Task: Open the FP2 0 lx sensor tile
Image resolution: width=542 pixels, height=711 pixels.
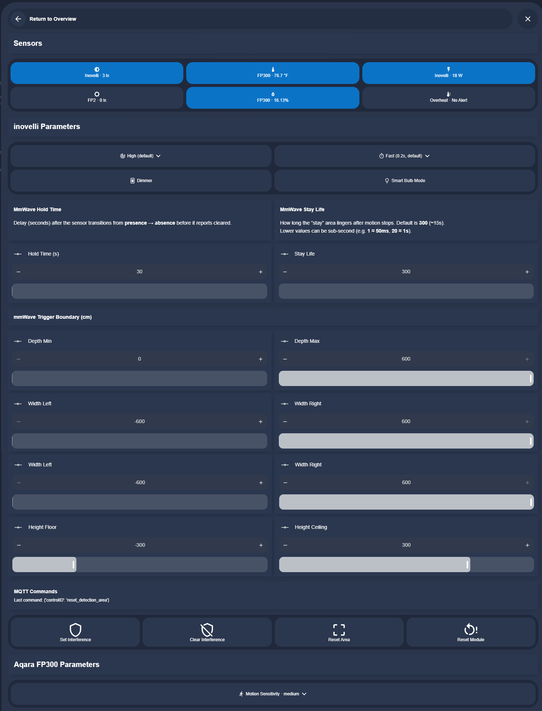Action: click(97, 98)
